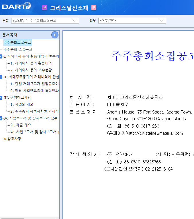The image size is (194, 219).
Task: Go to 2. 해당 사업연도중에 특정인과 item
Action: coord(34,91)
